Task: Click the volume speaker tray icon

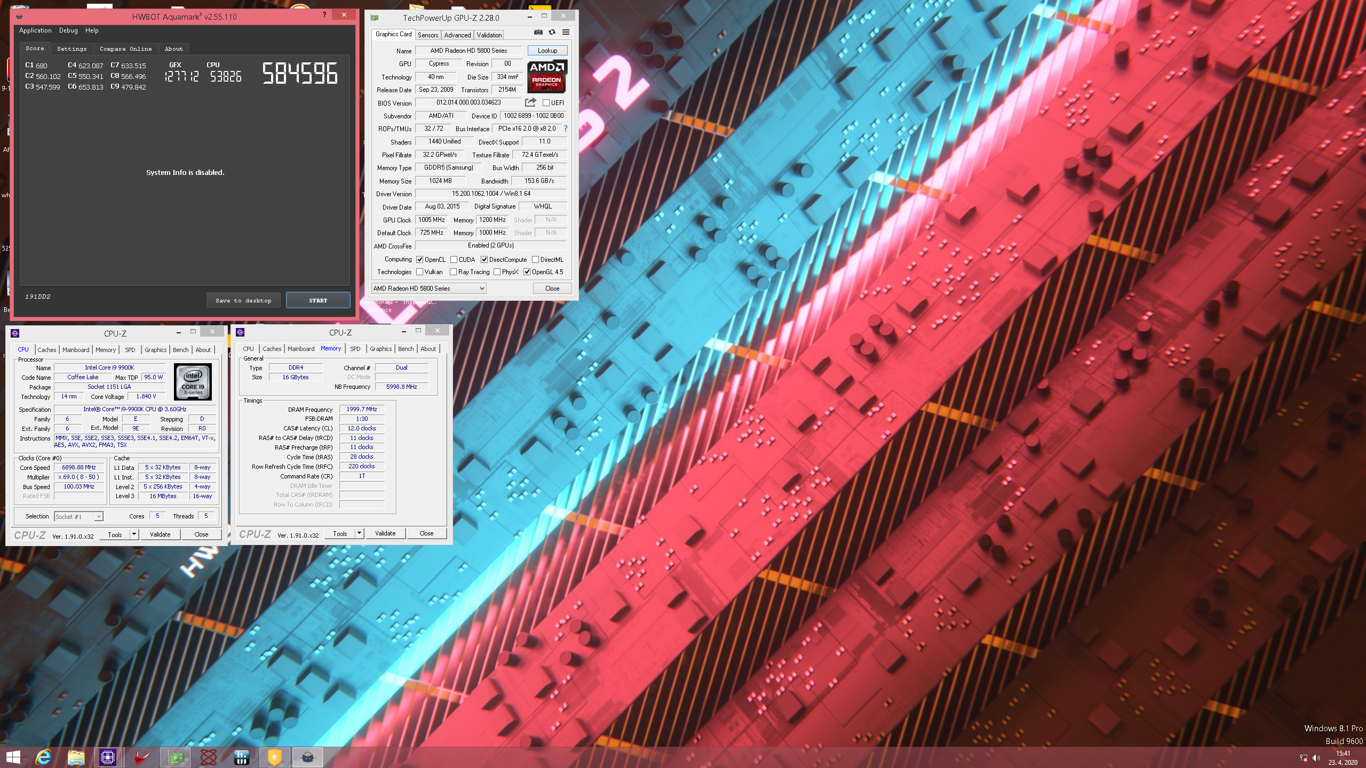Action: click(1316, 758)
